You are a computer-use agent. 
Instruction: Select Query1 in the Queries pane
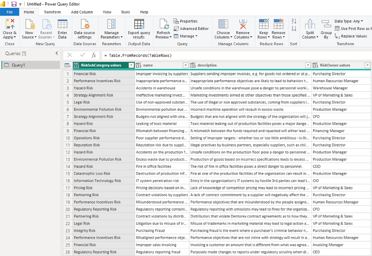(x=31, y=65)
